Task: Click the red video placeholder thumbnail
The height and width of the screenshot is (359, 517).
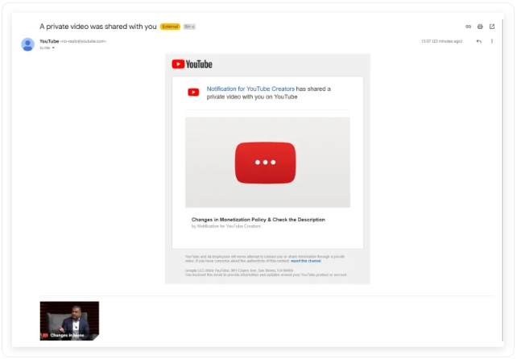Action: click(x=267, y=163)
